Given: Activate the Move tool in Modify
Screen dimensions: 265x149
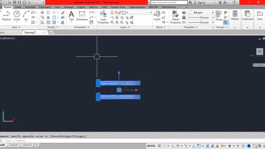Looking at the screenshot, I should 42,12.
